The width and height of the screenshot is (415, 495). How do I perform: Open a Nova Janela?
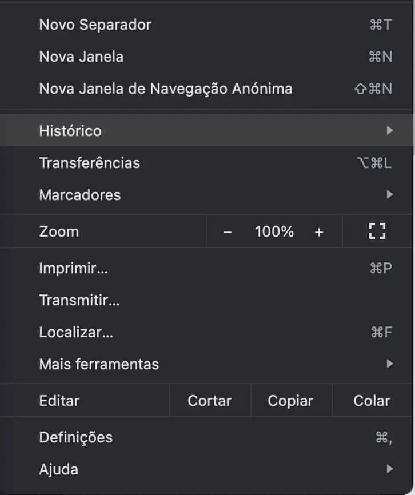[x=81, y=57]
